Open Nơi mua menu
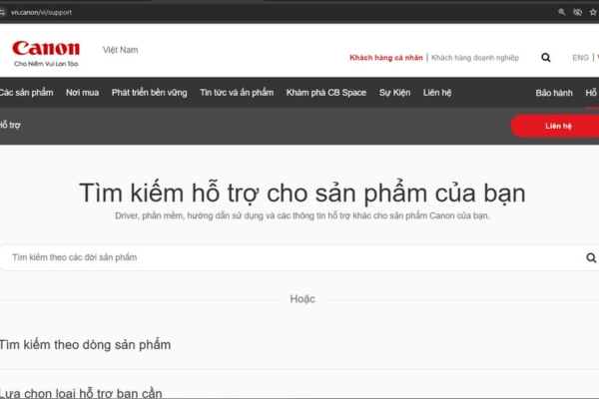Screen dimensions: 599x399 [82, 93]
